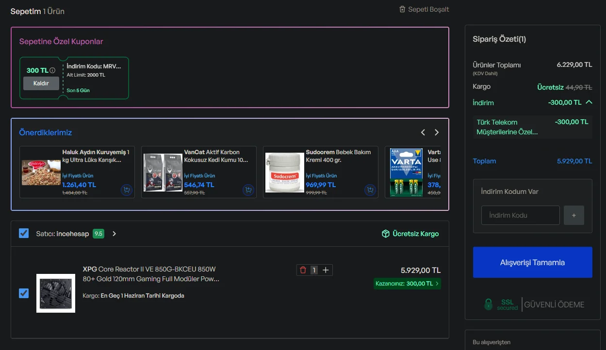The width and height of the screenshot is (606, 350).
Task: Click Alt Limit: 2000 TL text
Action: 86,75
